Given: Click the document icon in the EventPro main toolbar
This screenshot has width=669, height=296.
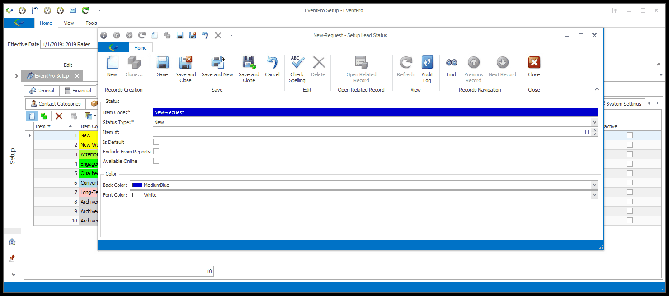Looking at the screenshot, I should click(x=34, y=10).
